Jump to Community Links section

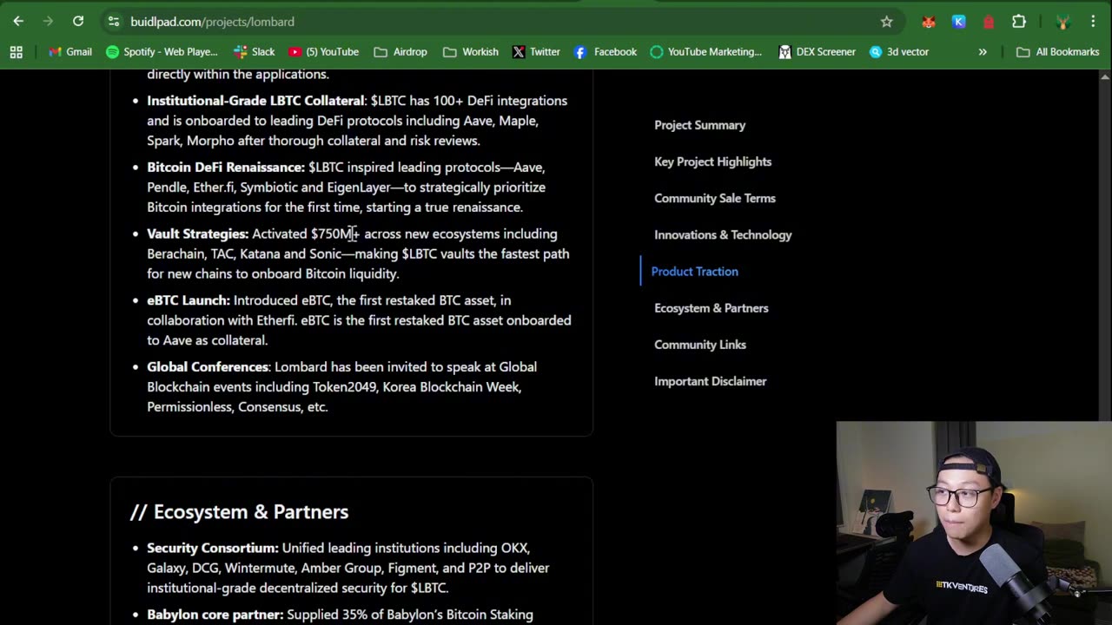click(x=699, y=345)
